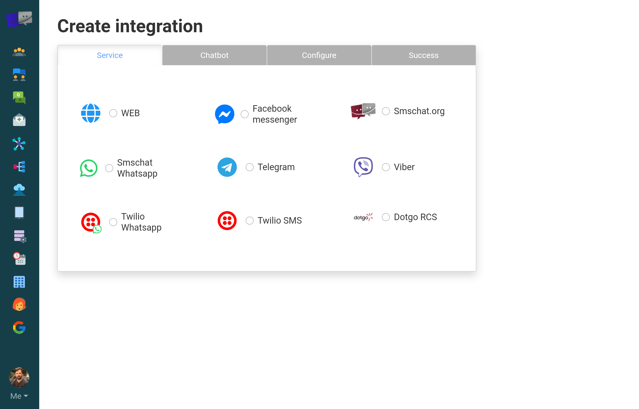Open the blue building grid icon
The height and width of the screenshot is (409, 639).
pyautogui.click(x=19, y=282)
